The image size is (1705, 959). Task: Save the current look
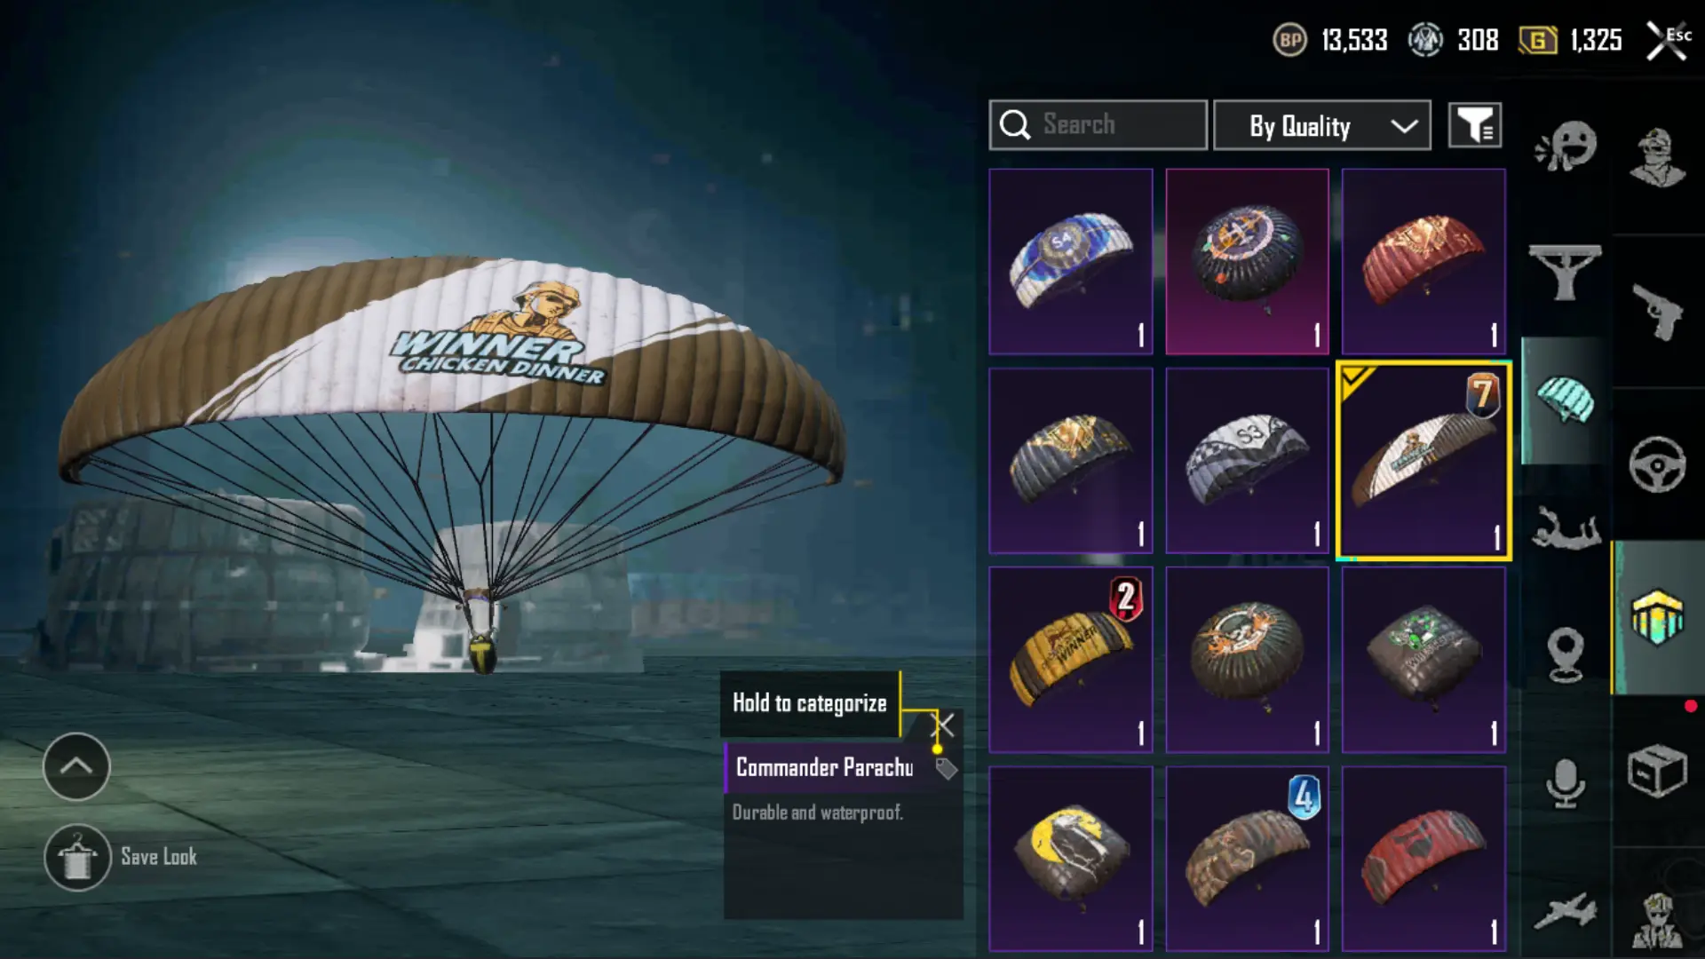[122, 857]
